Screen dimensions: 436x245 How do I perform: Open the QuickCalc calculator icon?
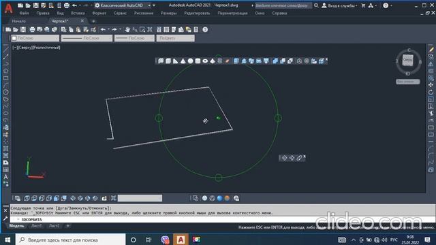pyautogui.click(x=196, y=30)
